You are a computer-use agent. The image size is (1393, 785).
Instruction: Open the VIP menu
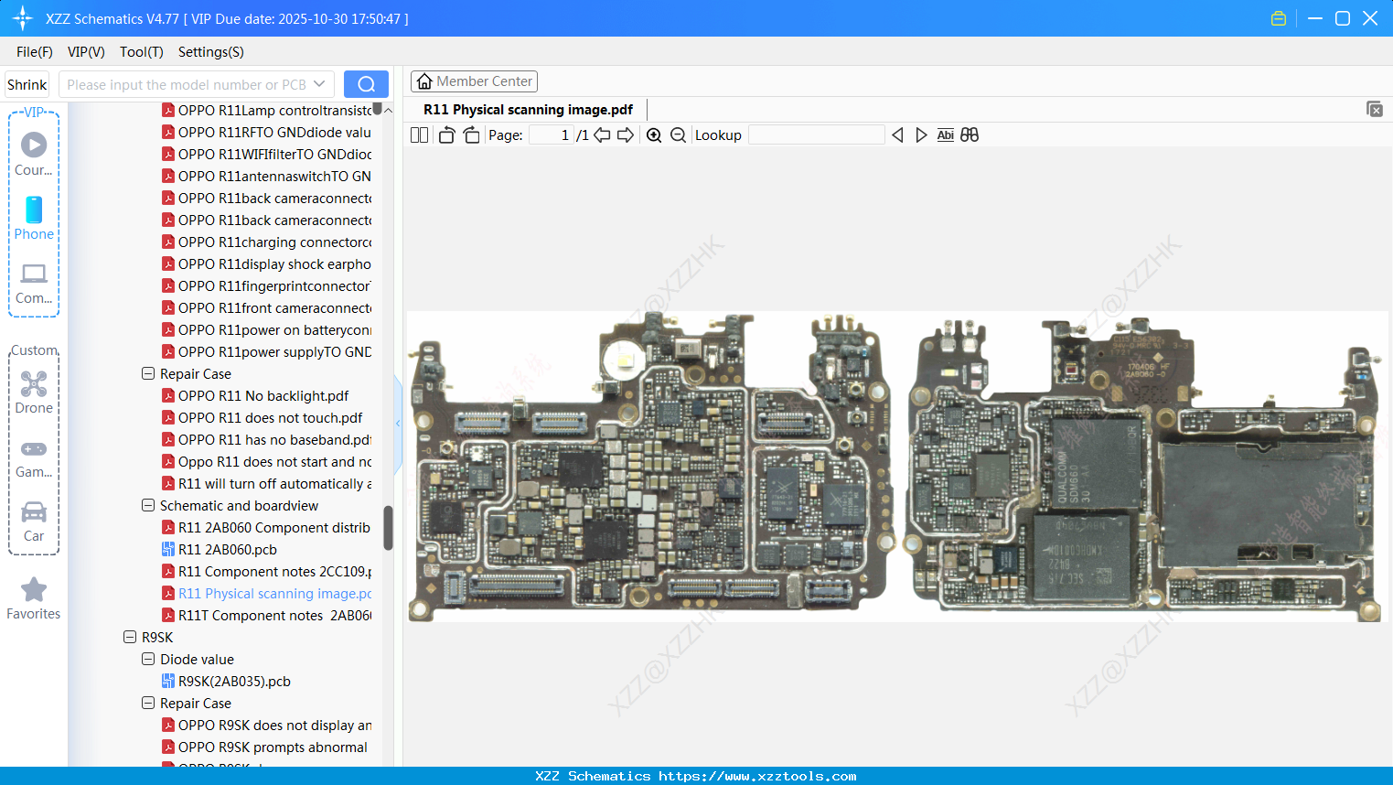tap(85, 52)
